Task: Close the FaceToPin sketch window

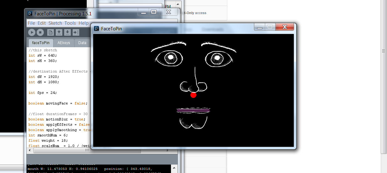Action: point(285,27)
